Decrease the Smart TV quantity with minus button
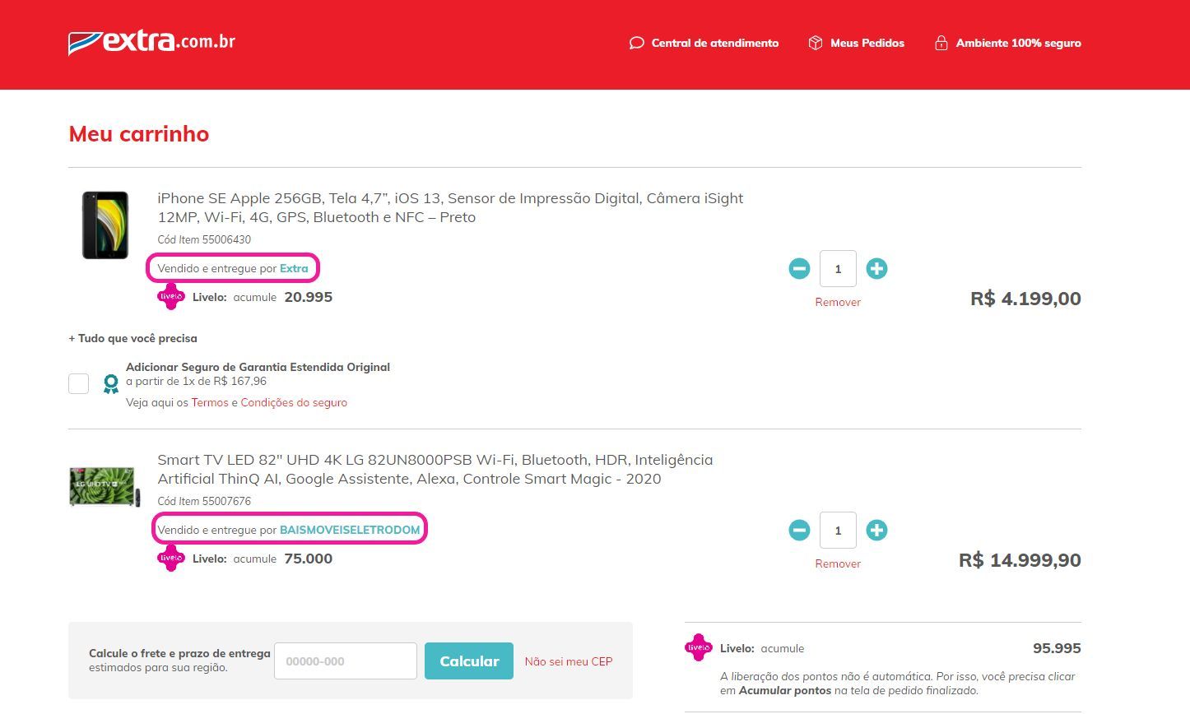This screenshot has height=714, width=1190. click(x=799, y=530)
